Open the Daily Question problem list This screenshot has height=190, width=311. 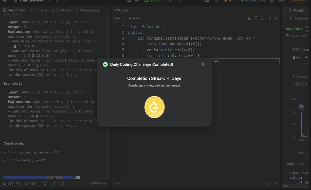pyautogui.click(x=28, y=1)
